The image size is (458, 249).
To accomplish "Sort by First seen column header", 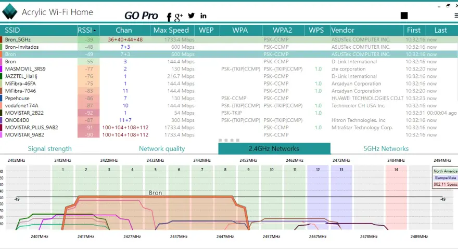I will point(414,30).
